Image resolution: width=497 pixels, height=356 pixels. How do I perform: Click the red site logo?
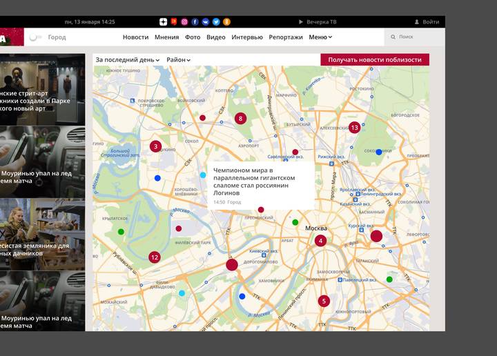click(x=12, y=37)
